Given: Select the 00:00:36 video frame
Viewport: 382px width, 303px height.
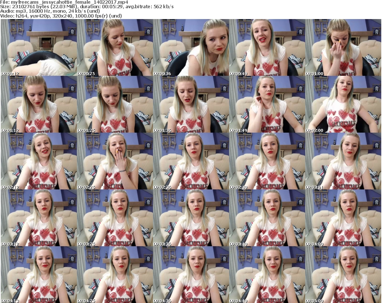Looking at the screenshot, I should click(191, 47).
